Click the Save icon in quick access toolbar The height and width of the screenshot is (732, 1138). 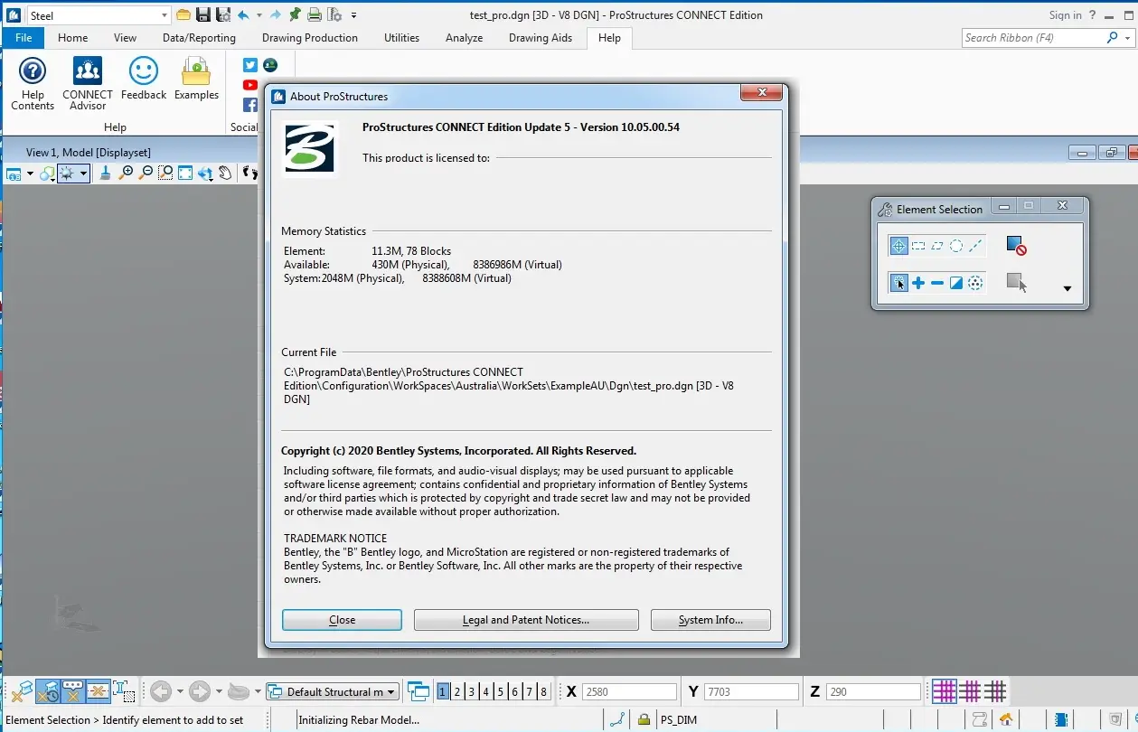point(202,15)
